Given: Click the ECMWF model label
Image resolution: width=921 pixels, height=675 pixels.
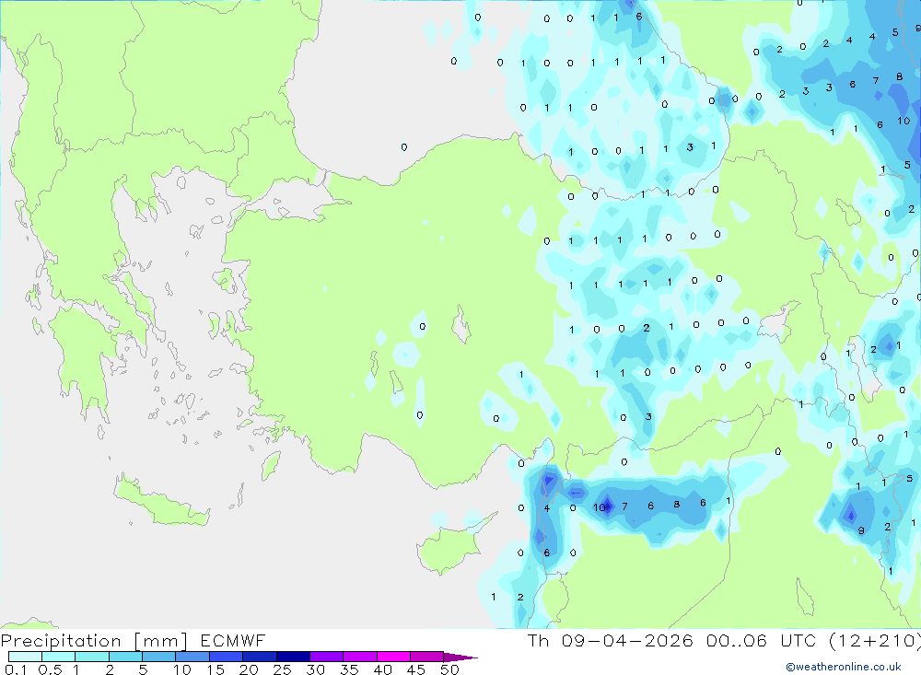Looking at the screenshot, I should pyautogui.click(x=233, y=640).
